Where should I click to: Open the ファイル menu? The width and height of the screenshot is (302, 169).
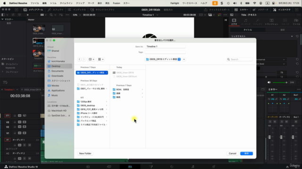tap(34, 3)
